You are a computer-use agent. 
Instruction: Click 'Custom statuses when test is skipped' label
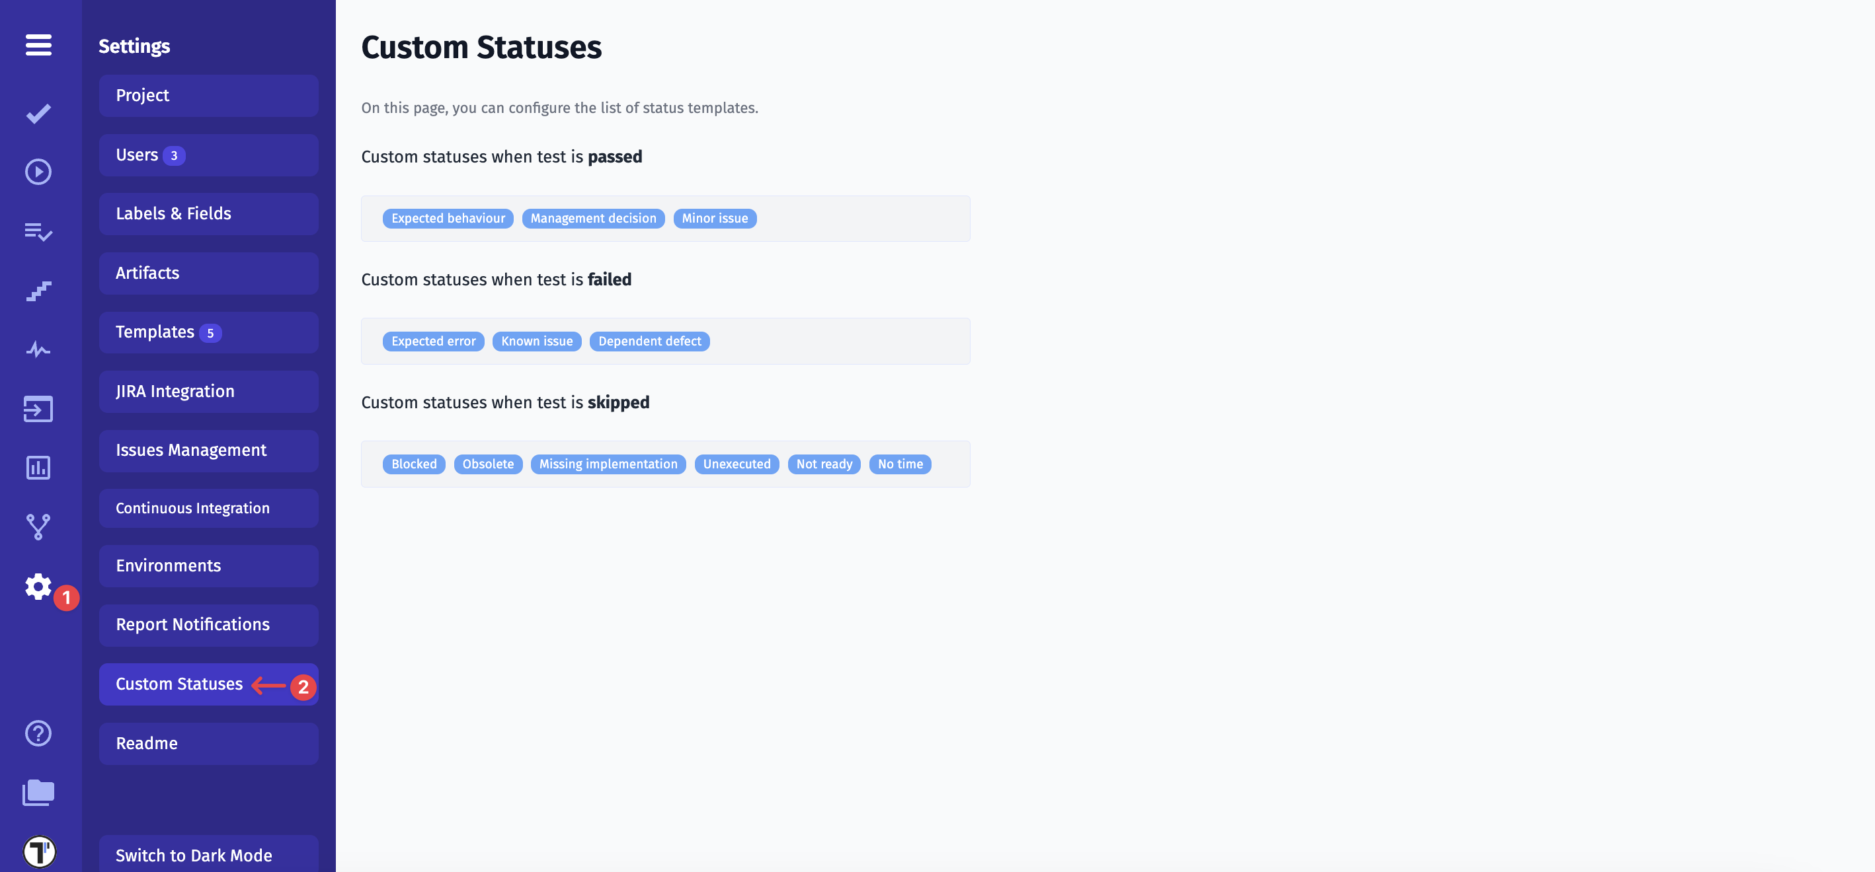pyautogui.click(x=505, y=402)
